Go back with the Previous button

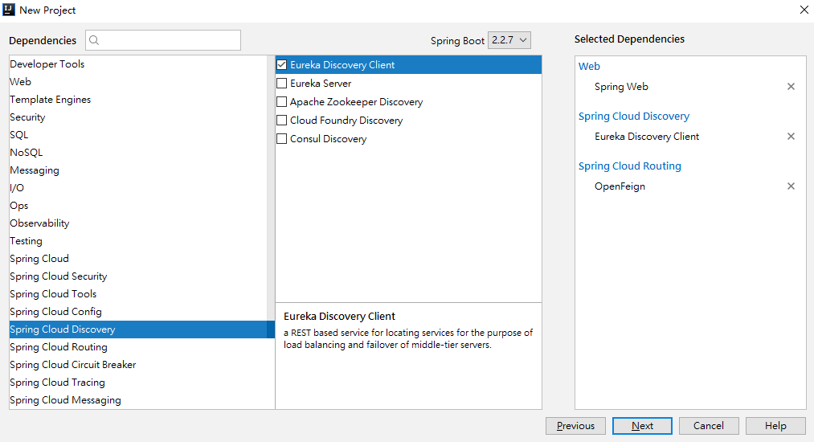pyautogui.click(x=575, y=426)
